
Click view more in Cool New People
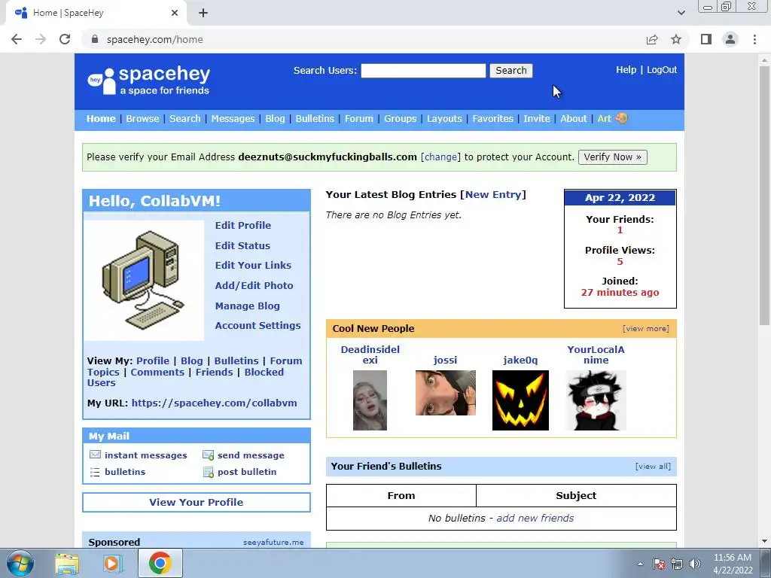coord(645,329)
